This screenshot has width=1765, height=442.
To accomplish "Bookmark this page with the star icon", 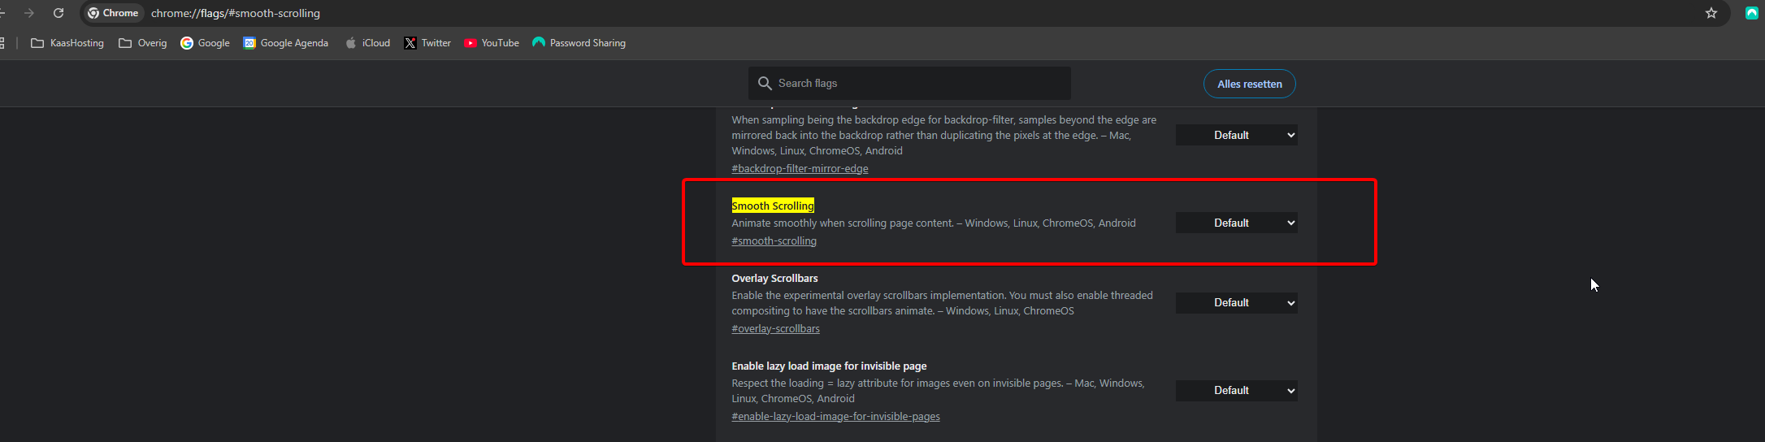I will 1711,13.
